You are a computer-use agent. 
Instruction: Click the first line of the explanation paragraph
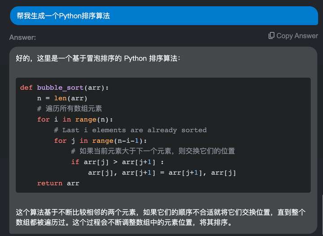point(161,212)
